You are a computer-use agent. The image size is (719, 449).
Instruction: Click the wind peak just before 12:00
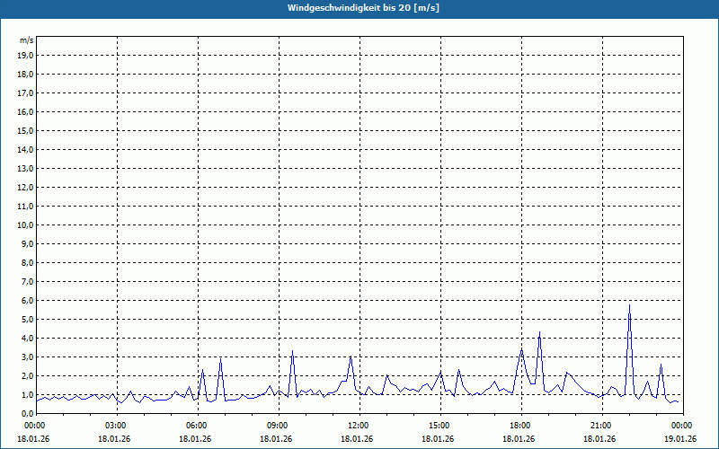(351, 357)
